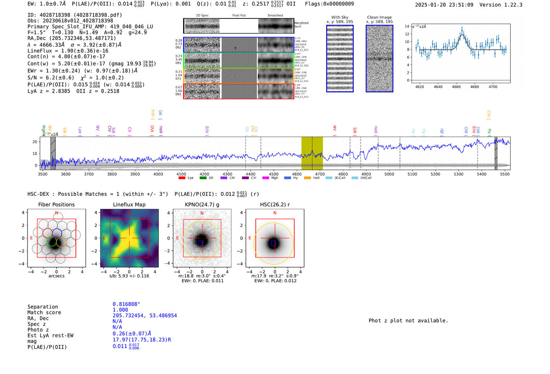This screenshot has height=374, width=550.
Task: Click the S/N = 6.2(±0.6) line
Action: pyautogui.click(x=76, y=77)
